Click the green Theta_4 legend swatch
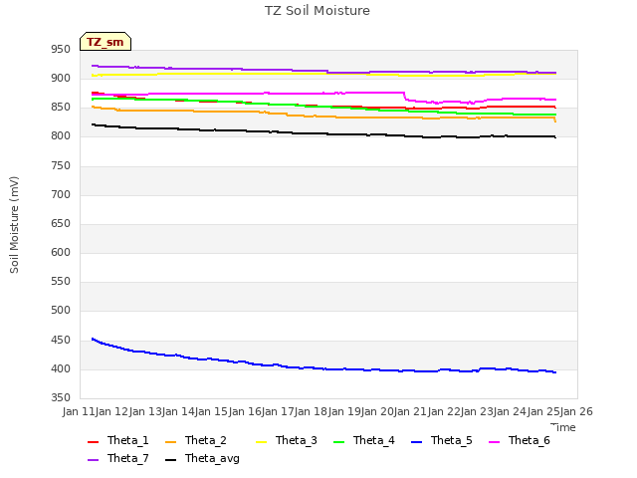Screen dimensions: 637x478 tap(338, 442)
